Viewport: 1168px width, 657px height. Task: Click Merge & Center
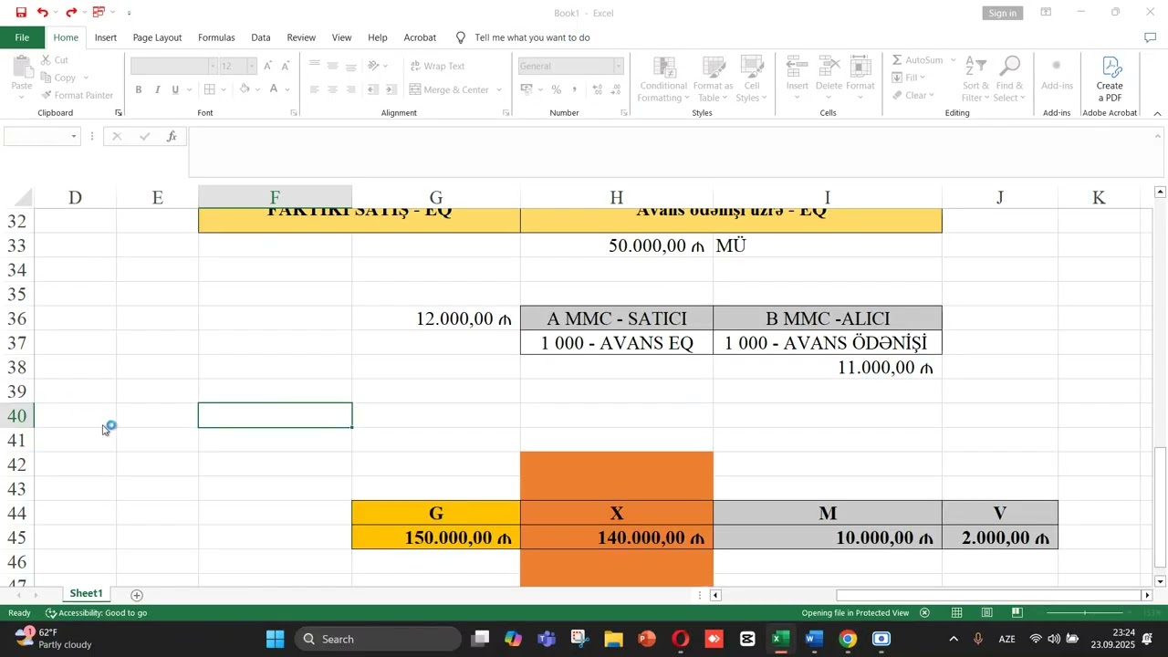(449, 89)
